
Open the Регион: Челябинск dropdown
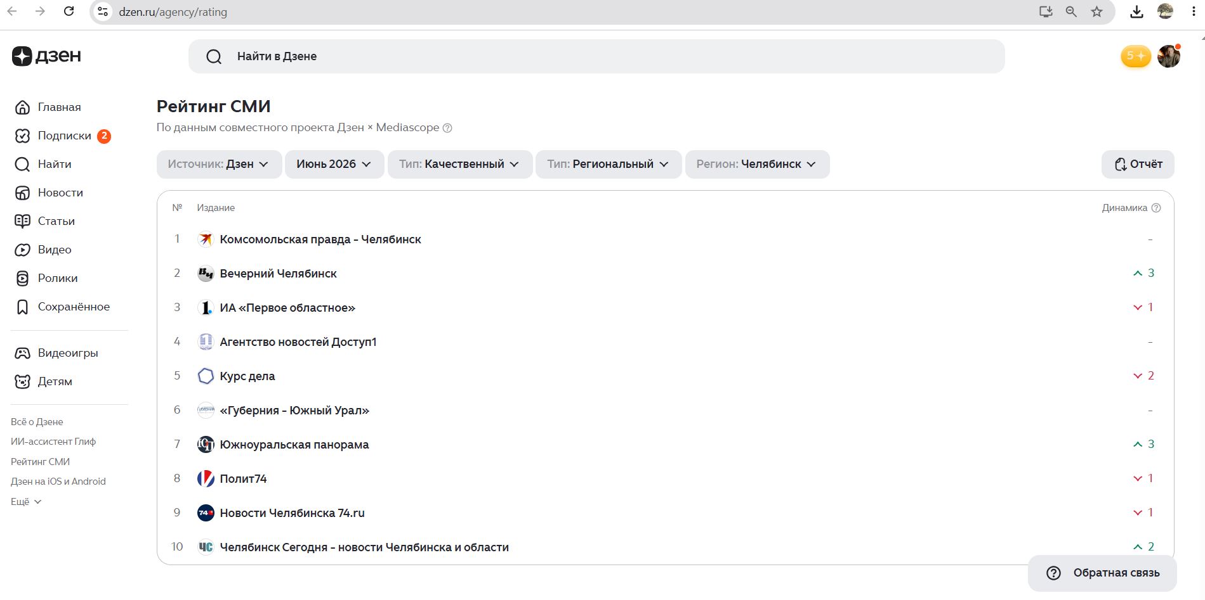click(757, 164)
